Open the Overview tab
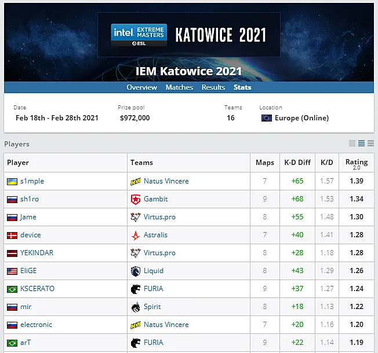Screen dimensions: 378x353 (141, 87)
